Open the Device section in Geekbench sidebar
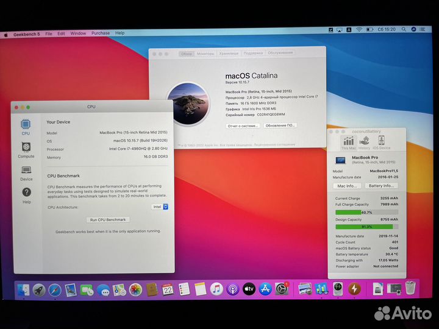439x329 pixels. [26, 173]
